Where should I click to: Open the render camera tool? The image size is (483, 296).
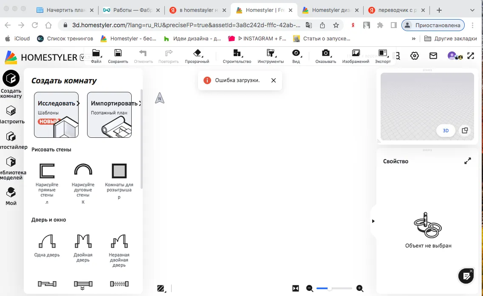325,55
